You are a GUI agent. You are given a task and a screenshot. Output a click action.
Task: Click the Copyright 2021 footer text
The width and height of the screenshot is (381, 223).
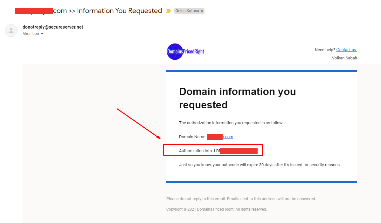217,209
